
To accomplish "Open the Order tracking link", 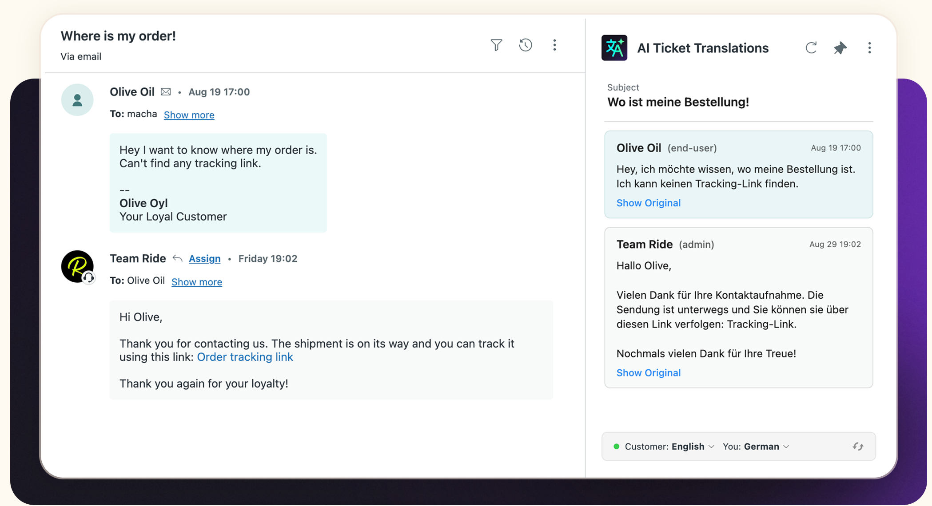I will [245, 357].
